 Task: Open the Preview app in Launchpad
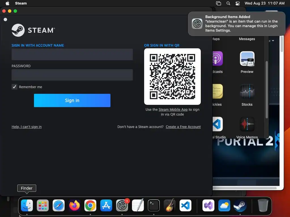247,59
